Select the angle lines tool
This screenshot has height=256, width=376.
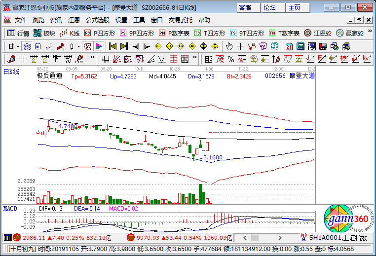pos(151,59)
